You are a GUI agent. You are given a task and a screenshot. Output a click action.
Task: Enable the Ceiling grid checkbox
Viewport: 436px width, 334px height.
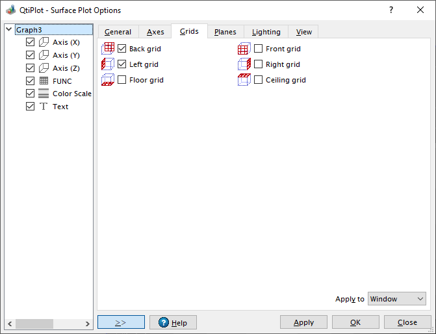click(x=258, y=80)
